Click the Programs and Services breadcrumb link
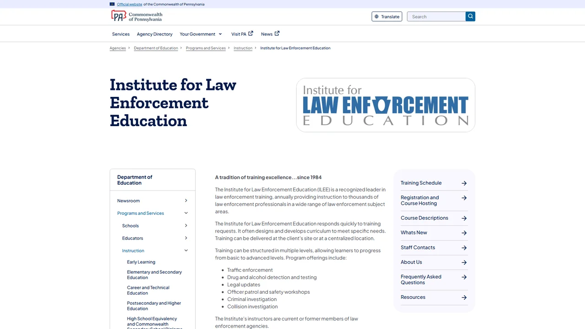Image resolution: width=585 pixels, height=329 pixels. pyautogui.click(x=206, y=48)
